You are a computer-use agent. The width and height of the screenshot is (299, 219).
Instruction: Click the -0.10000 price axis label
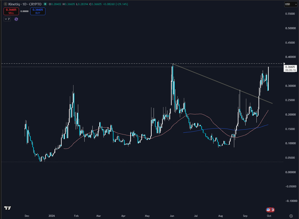(x=291, y=201)
